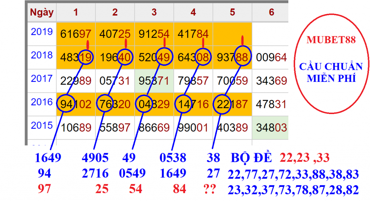Select column header 6

pos(271,12)
